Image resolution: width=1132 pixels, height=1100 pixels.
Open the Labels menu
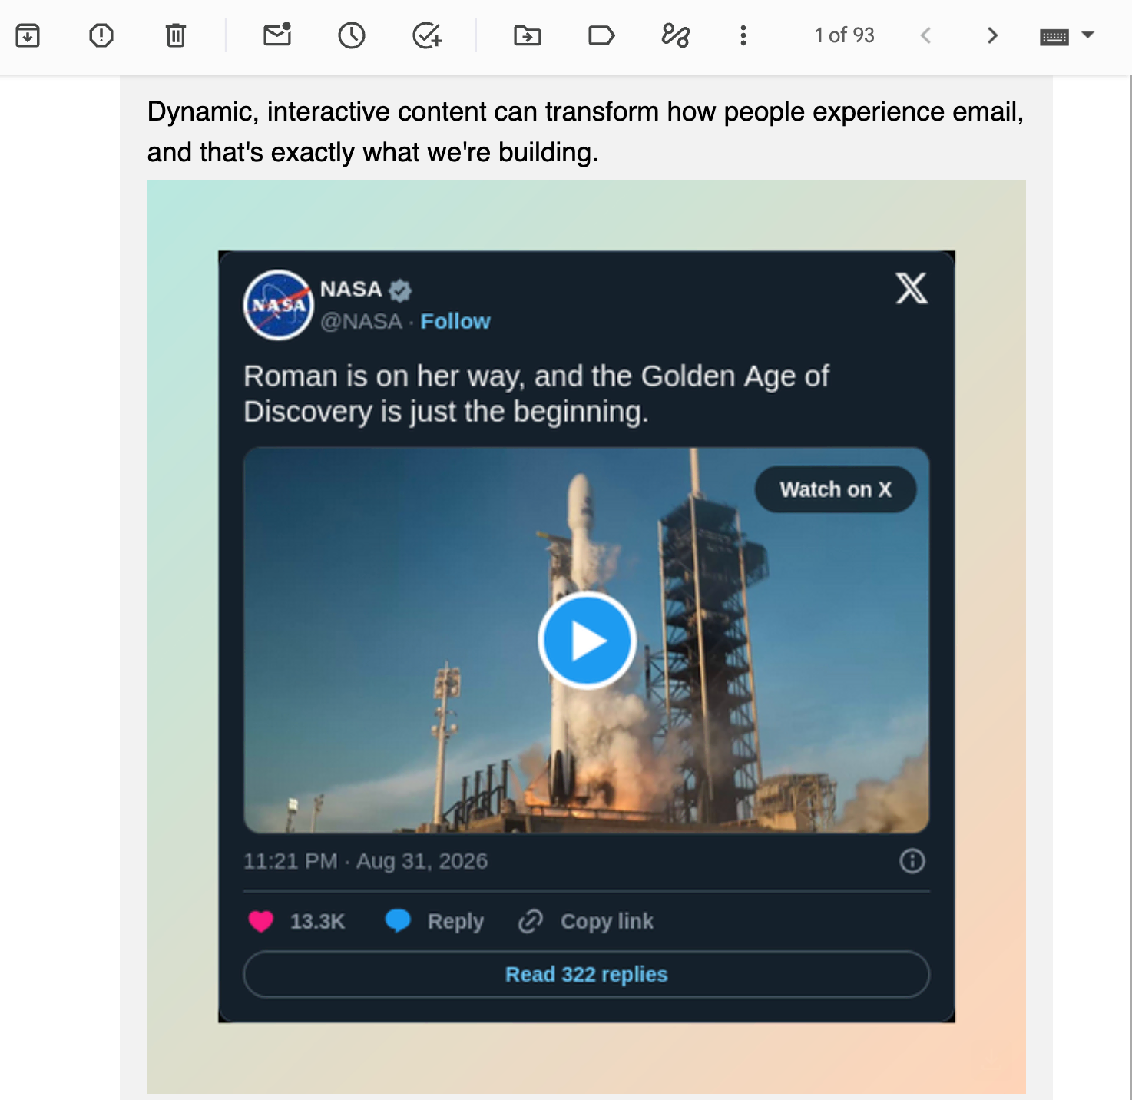601,35
